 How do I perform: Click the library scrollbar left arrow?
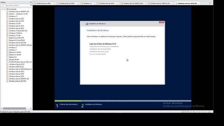point(2,108)
